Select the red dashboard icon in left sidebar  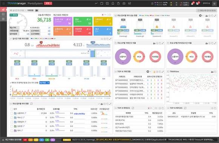click(x=3, y=9)
